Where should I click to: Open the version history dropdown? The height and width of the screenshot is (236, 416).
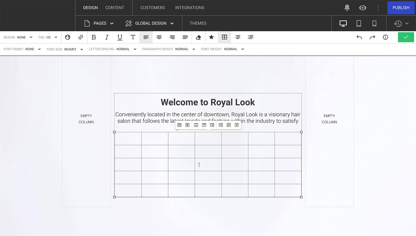pos(401,23)
